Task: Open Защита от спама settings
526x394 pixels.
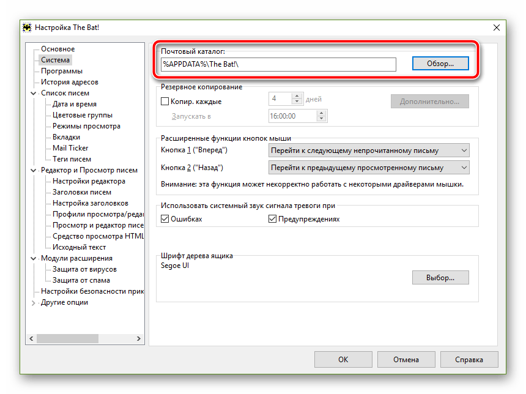Action: click(81, 281)
